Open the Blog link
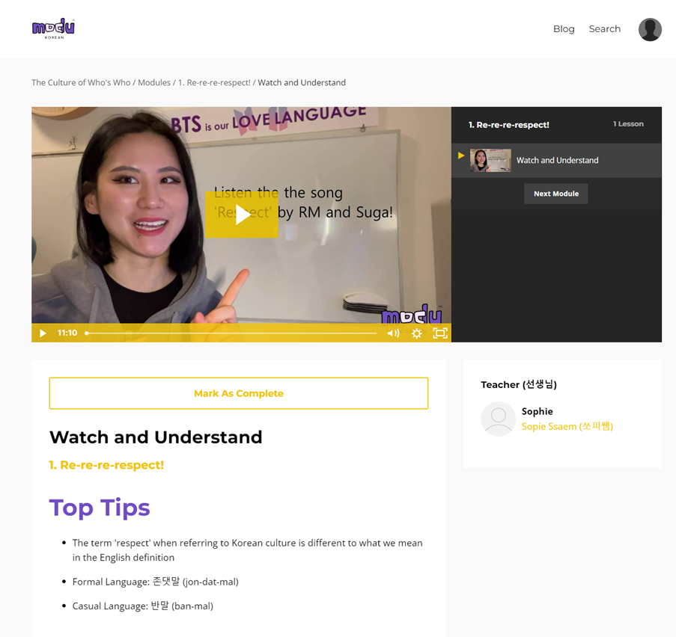Image resolution: width=676 pixels, height=637 pixels. click(564, 29)
